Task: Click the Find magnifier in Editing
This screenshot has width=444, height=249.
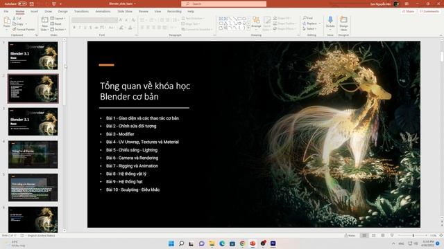Action: pos(305,18)
